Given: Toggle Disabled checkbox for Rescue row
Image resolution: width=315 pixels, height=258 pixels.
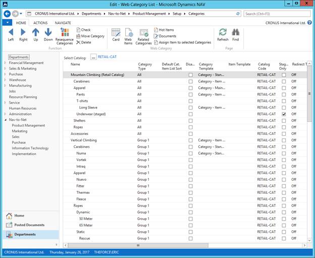Looking at the screenshot, I should pos(190,238).
